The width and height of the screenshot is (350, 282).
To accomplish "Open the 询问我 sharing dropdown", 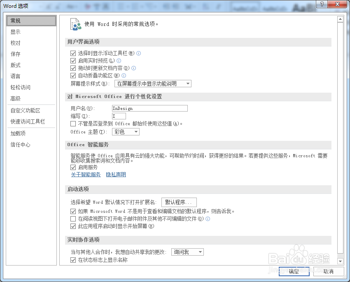I will [x=187, y=252].
